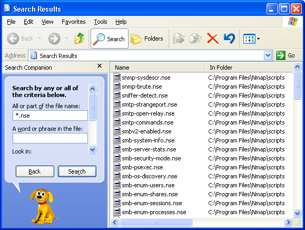
Task: Open the Back button history dropdown
Action: coord(40,39)
